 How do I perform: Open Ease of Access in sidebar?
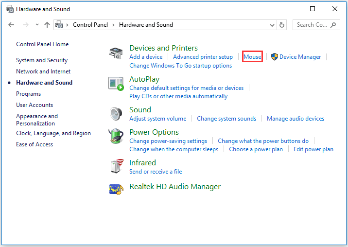[x=35, y=144]
